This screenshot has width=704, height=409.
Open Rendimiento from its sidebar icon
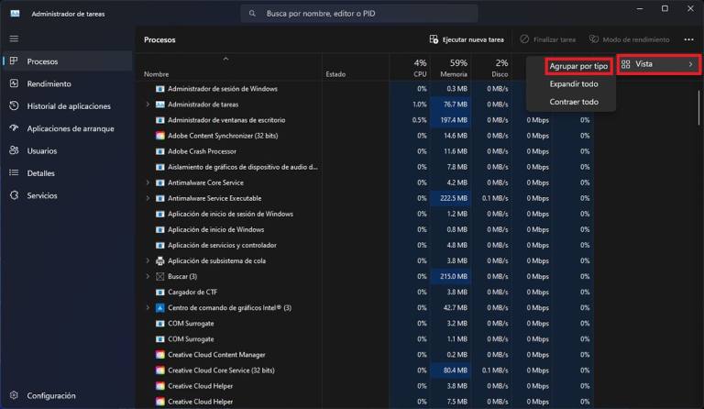click(14, 83)
